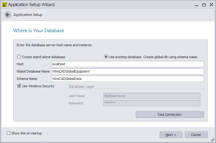Close the Application Setup Wizard
Screen dimensions: 216x143
click(x=211, y=5)
